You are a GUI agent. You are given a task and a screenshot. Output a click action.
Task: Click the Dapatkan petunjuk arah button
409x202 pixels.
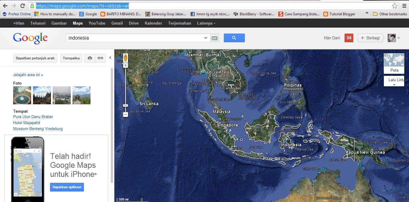pos(35,58)
